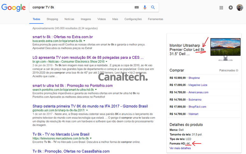Click the blue search magnifier icon
This screenshot has height=154, width=246.
point(153,7)
